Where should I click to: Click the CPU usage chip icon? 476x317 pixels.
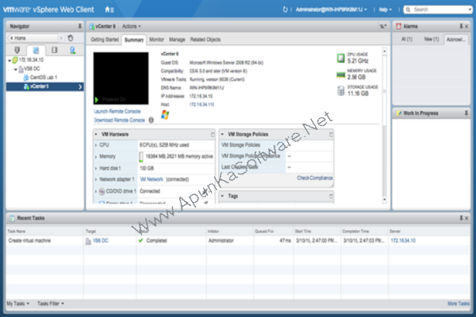tap(341, 58)
